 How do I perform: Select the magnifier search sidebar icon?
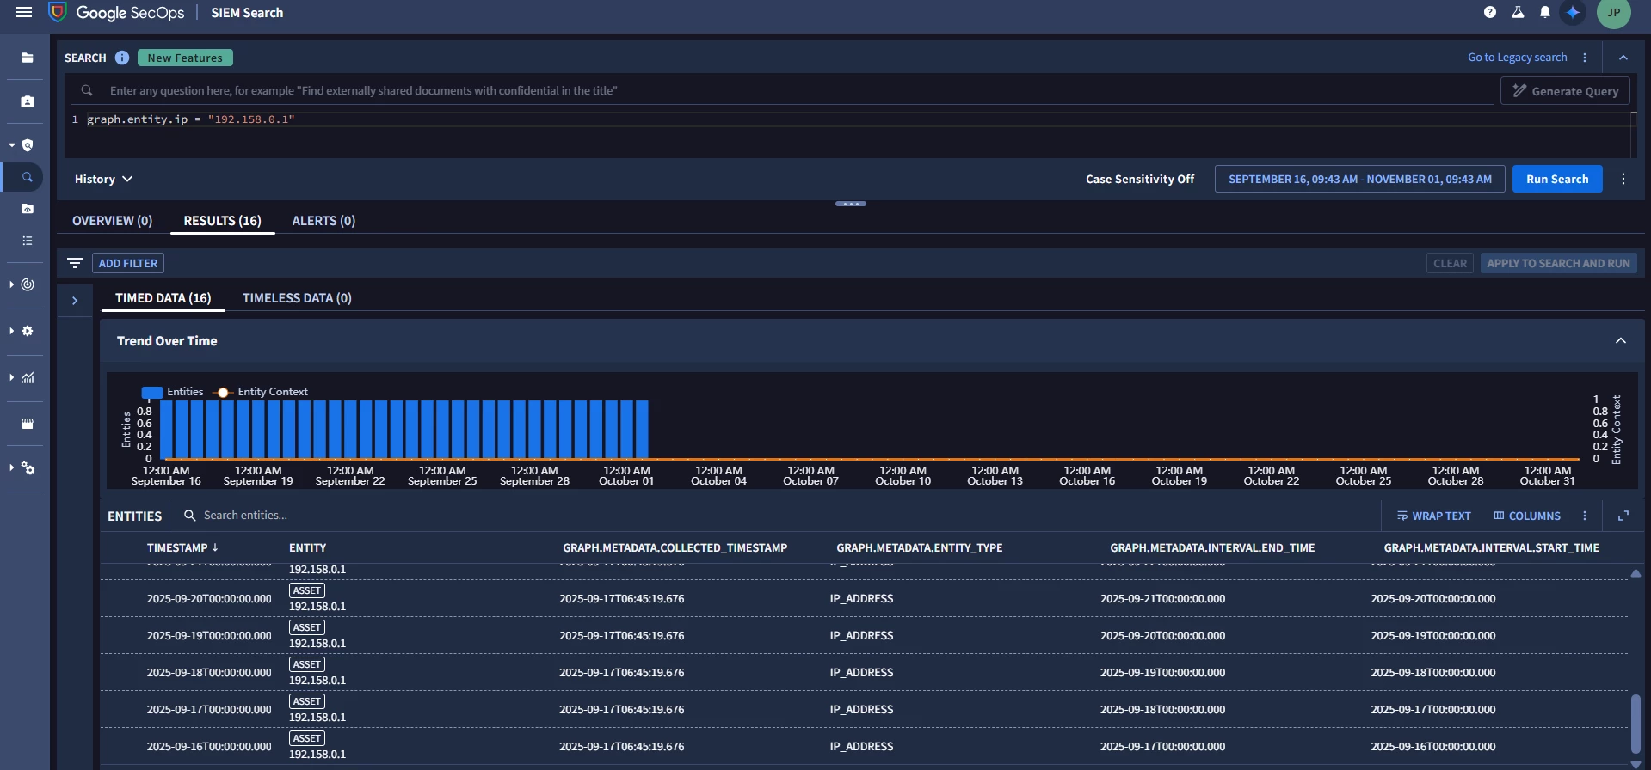[x=28, y=177]
